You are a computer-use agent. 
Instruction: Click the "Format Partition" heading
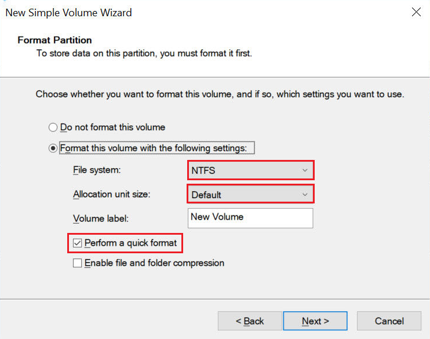(x=55, y=40)
